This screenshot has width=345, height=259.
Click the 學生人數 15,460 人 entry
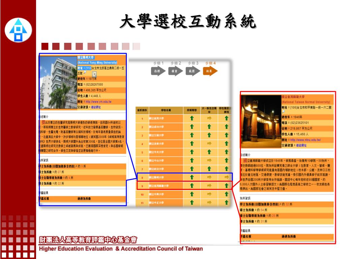click(x=295, y=134)
